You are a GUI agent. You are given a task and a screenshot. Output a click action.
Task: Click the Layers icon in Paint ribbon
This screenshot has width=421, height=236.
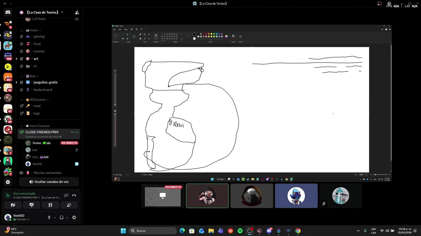click(x=240, y=36)
